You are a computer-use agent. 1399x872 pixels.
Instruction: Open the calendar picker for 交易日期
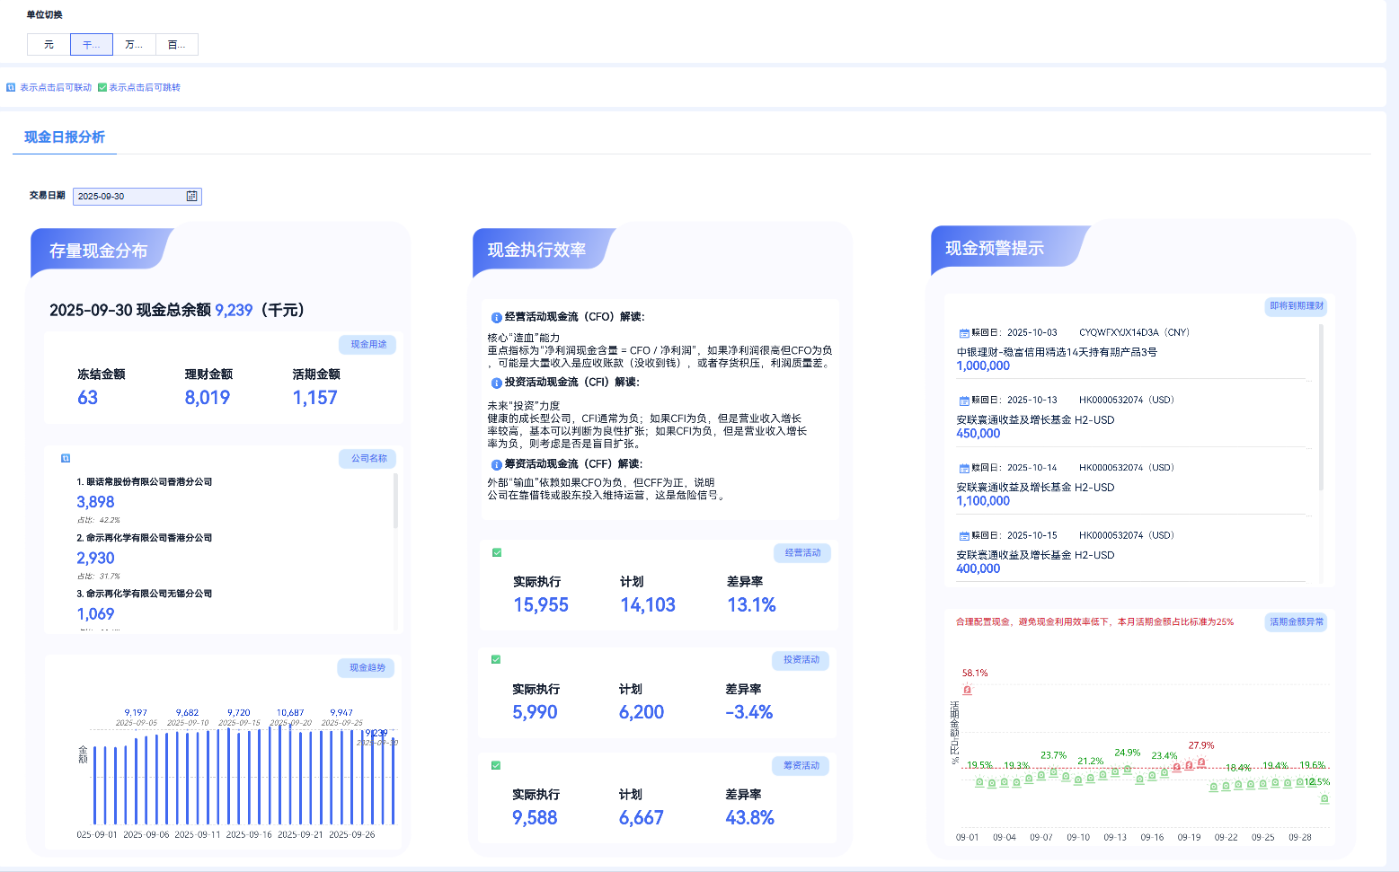(x=191, y=196)
